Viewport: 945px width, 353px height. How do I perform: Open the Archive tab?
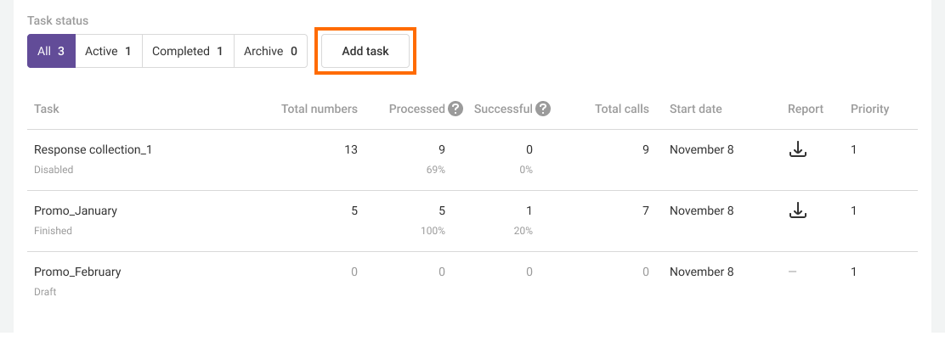click(270, 51)
